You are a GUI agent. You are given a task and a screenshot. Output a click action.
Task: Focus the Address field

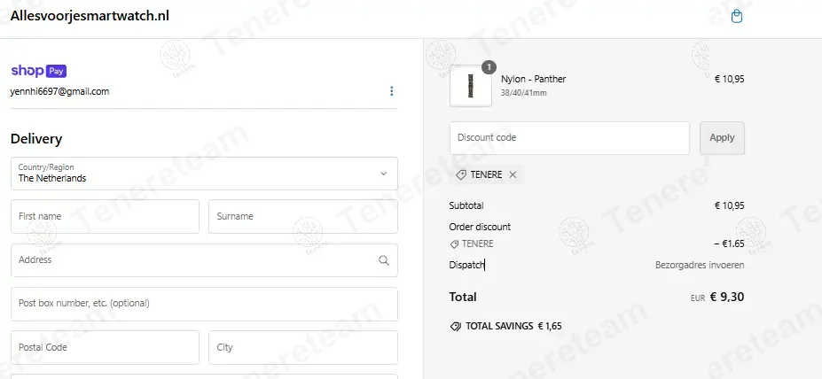tap(204, 260)
